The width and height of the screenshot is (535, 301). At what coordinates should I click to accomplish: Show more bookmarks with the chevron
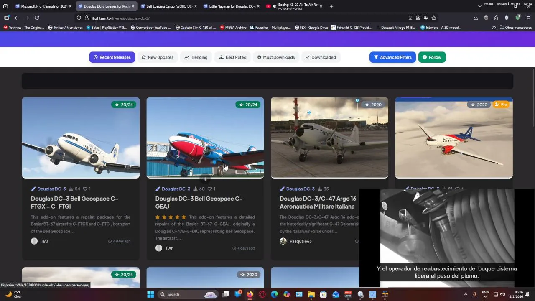pos(494,28)
